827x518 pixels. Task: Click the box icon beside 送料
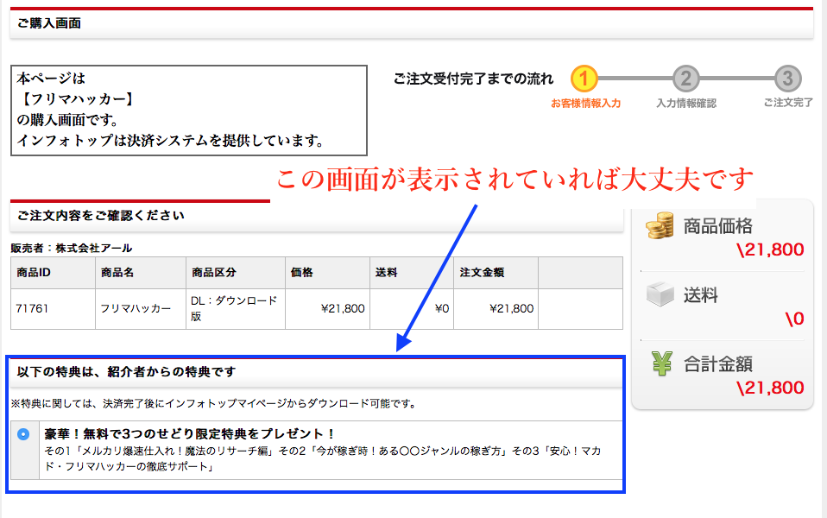660,294
